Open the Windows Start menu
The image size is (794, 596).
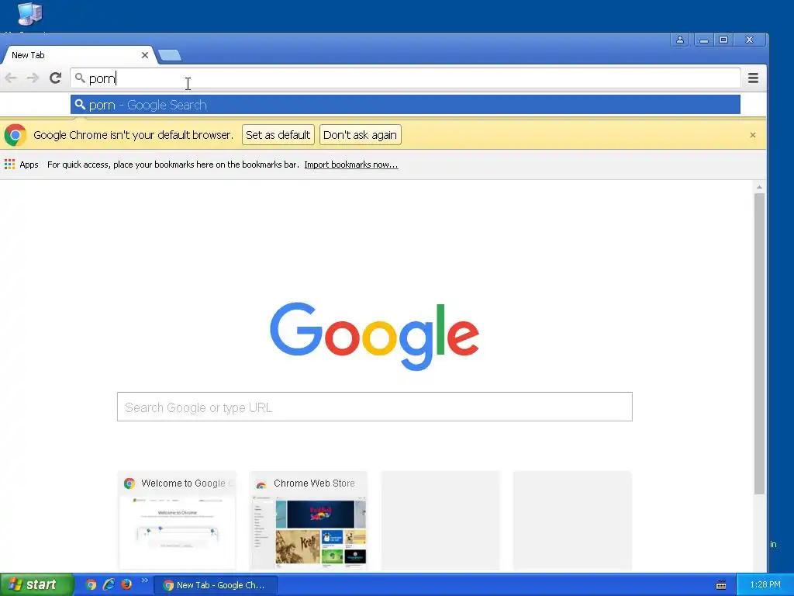click(x=36, y=584)
